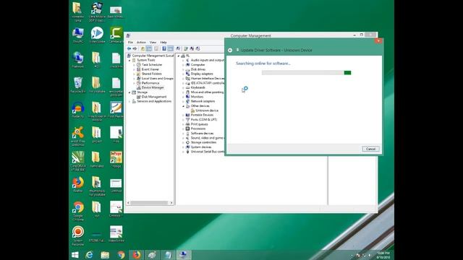This screenshot has width=463, height=260.
Task: Click Internet Explorer in taskbar
Action: tap(89, 255)
